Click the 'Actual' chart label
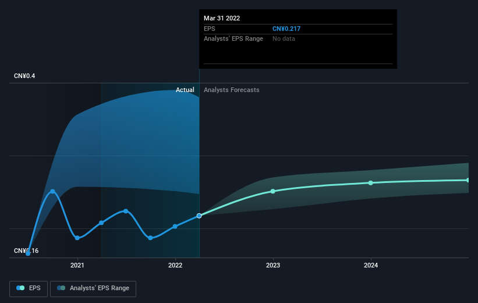Image resolution: width=478 pixels, height=303 pixels. click(x=185, y=90)
